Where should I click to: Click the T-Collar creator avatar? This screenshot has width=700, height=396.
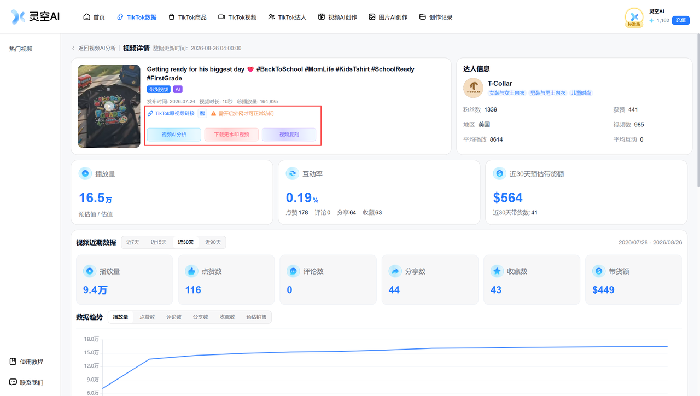click(x=473, y=88)
